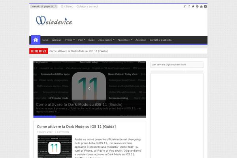Image resolution: width=237 pixels, height=158 pixels.
Task: Open the Google Plus social icon
Action: pyautogui.click(x=185, y=6)
